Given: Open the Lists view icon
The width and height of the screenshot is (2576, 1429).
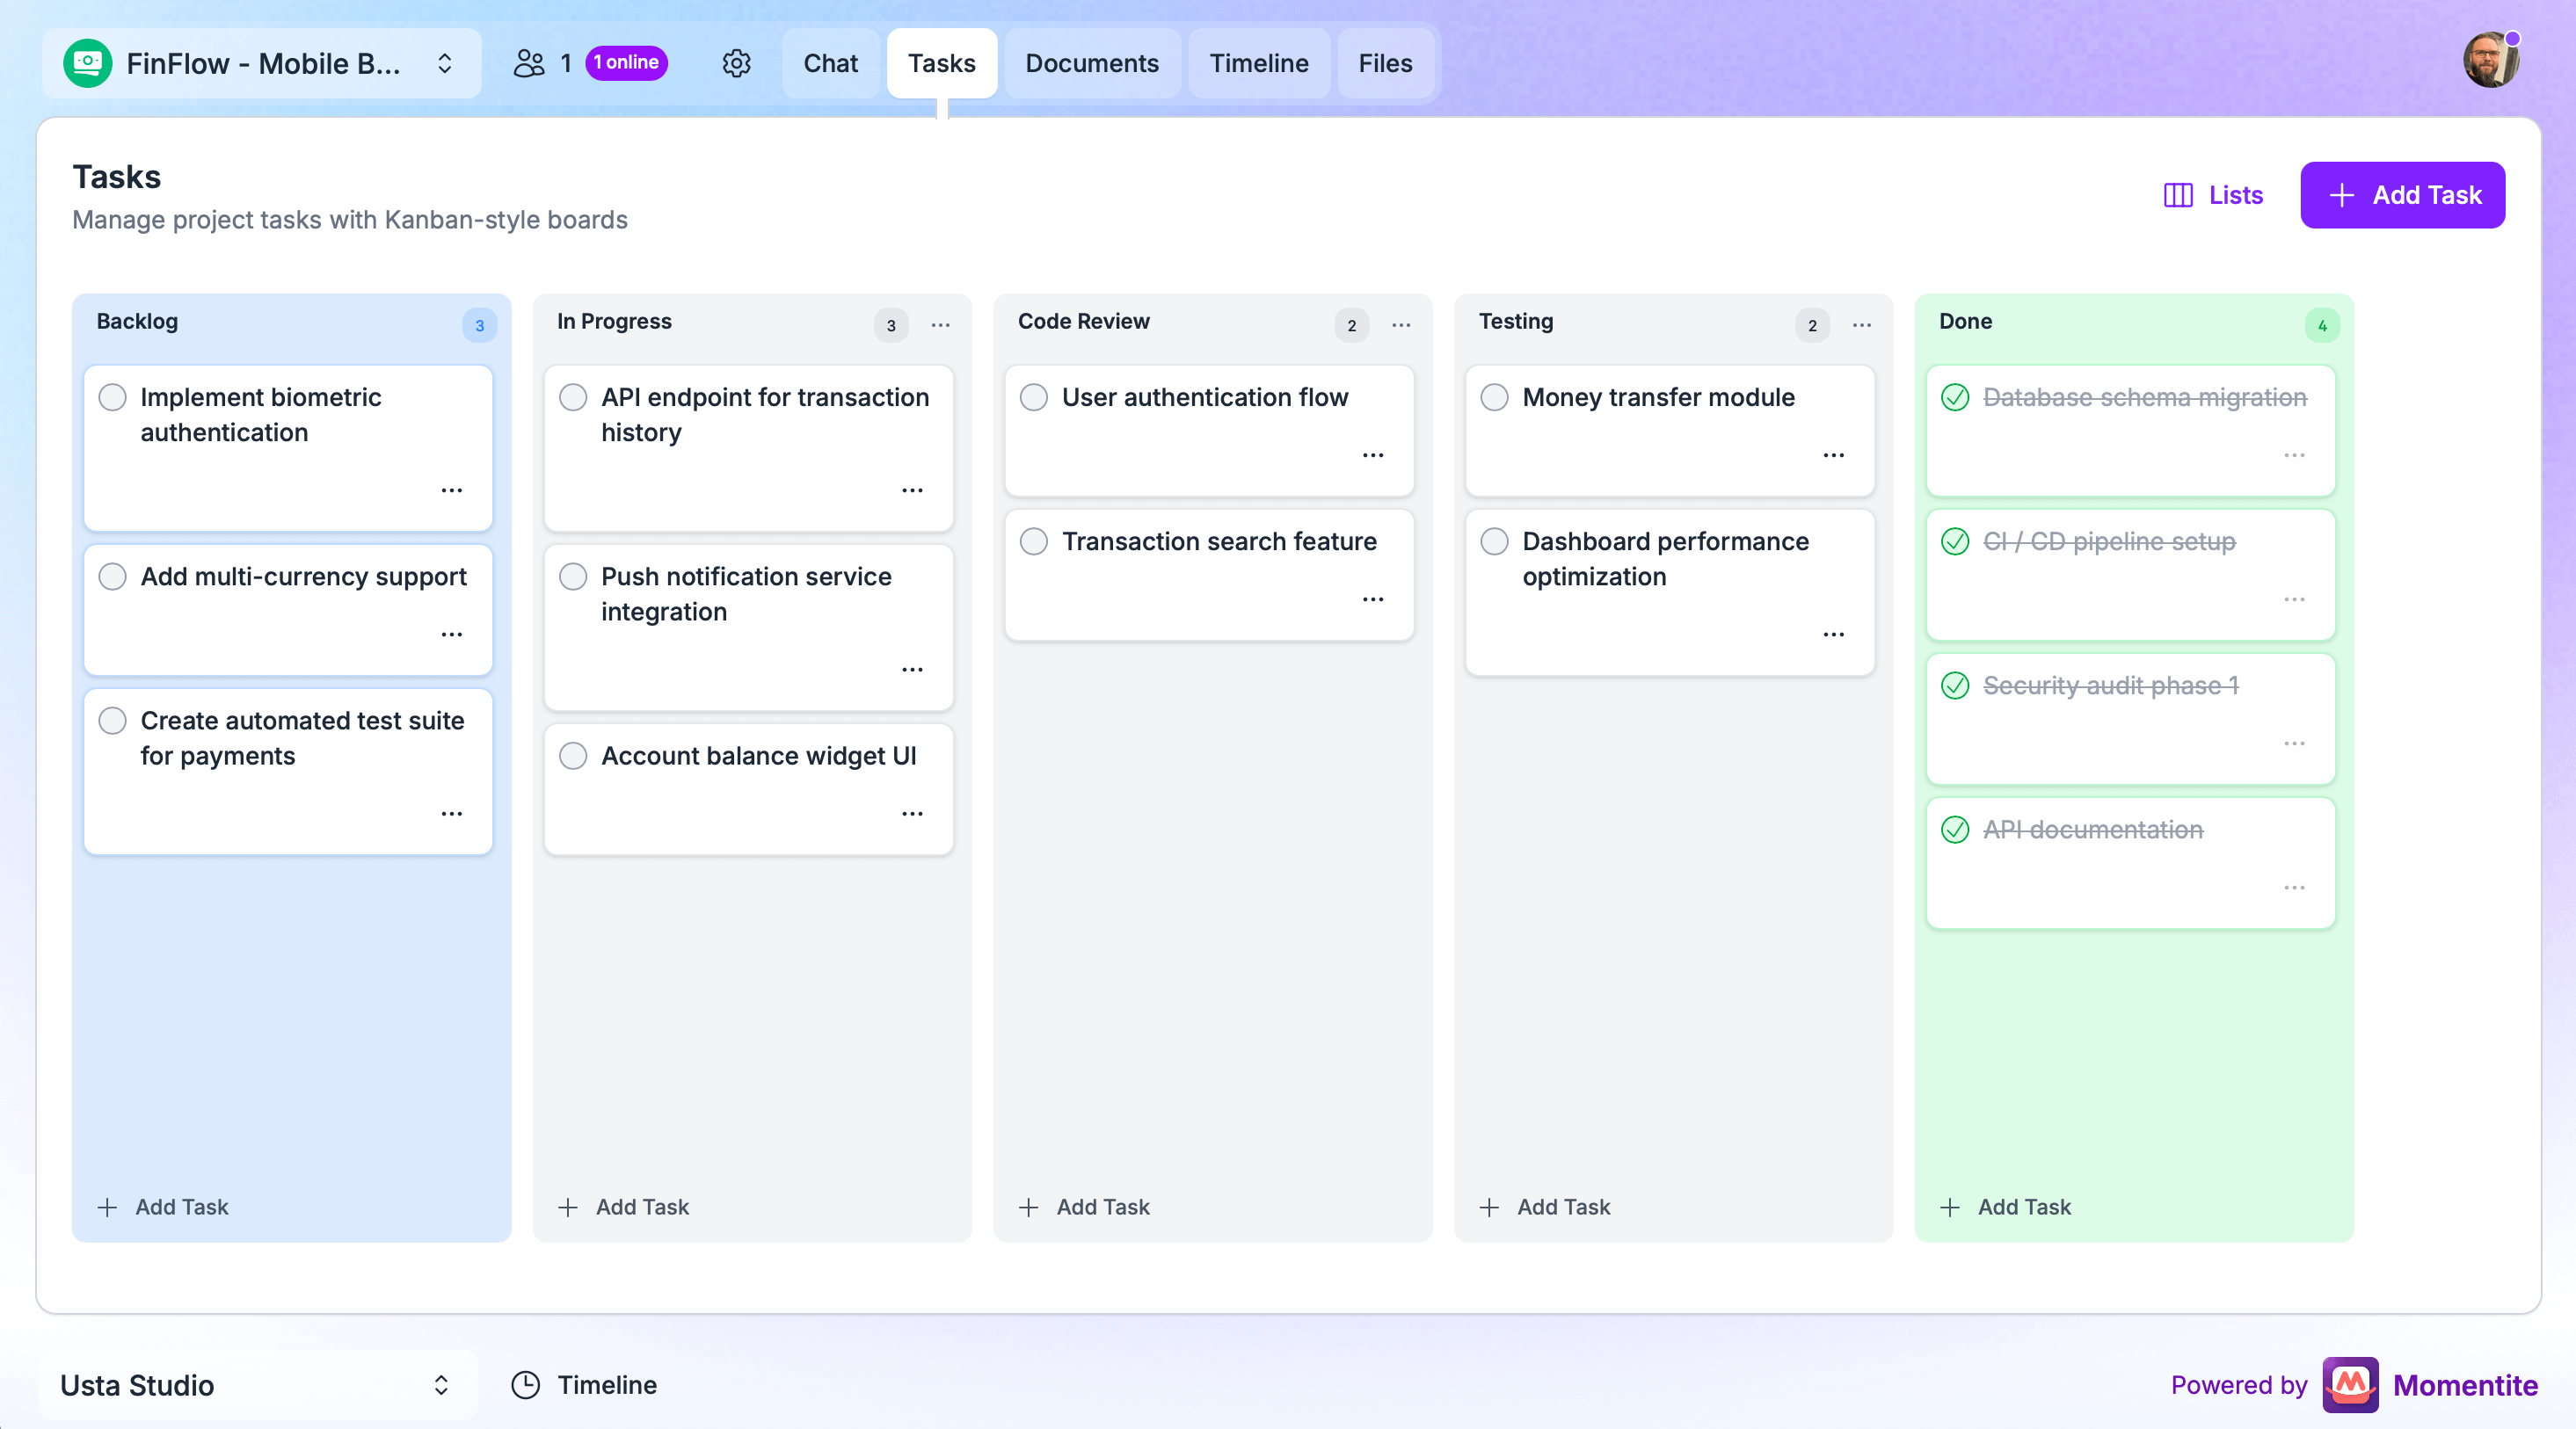Looking at the screenshot, I should click(x=2177, y=195).
